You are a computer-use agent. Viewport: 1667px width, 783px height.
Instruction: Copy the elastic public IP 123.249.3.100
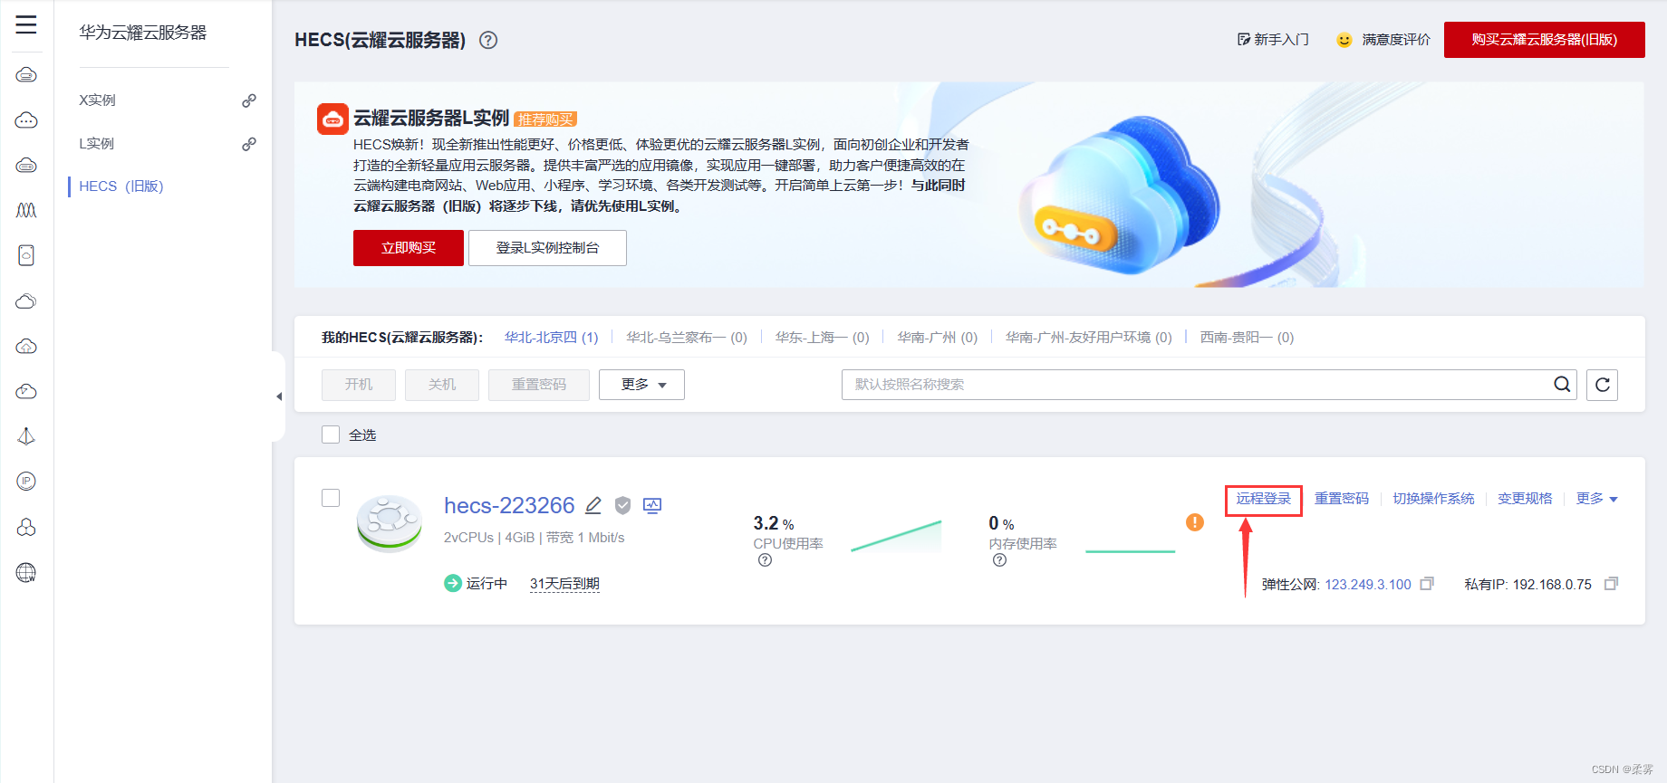(1427, 584)
